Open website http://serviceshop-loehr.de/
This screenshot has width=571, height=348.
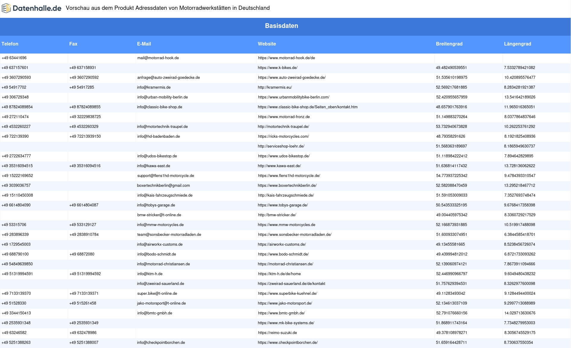(x=281, y=146)
